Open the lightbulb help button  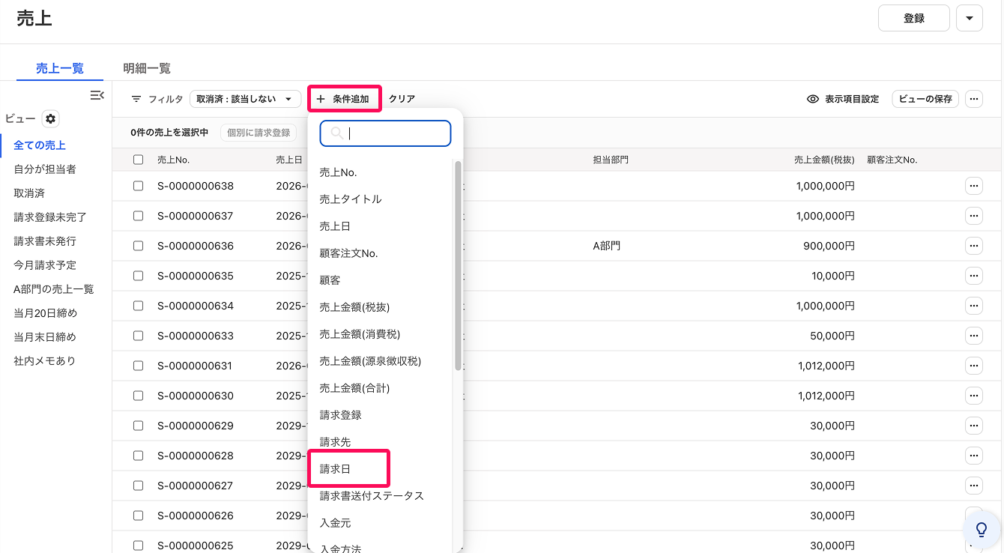click(981, 529)
